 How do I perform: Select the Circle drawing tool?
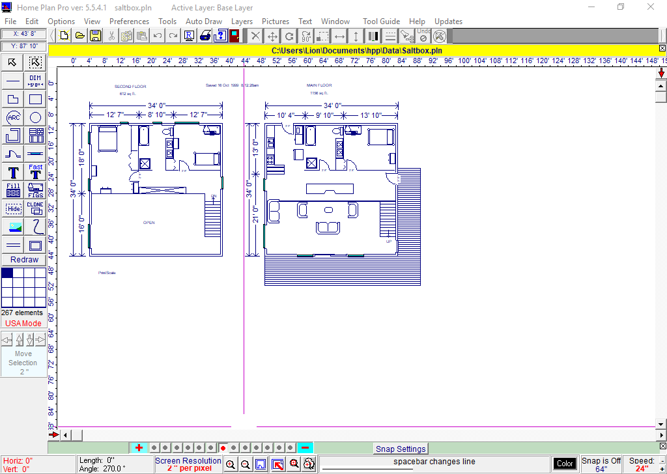pyautogui.click(x=35, y=117)
